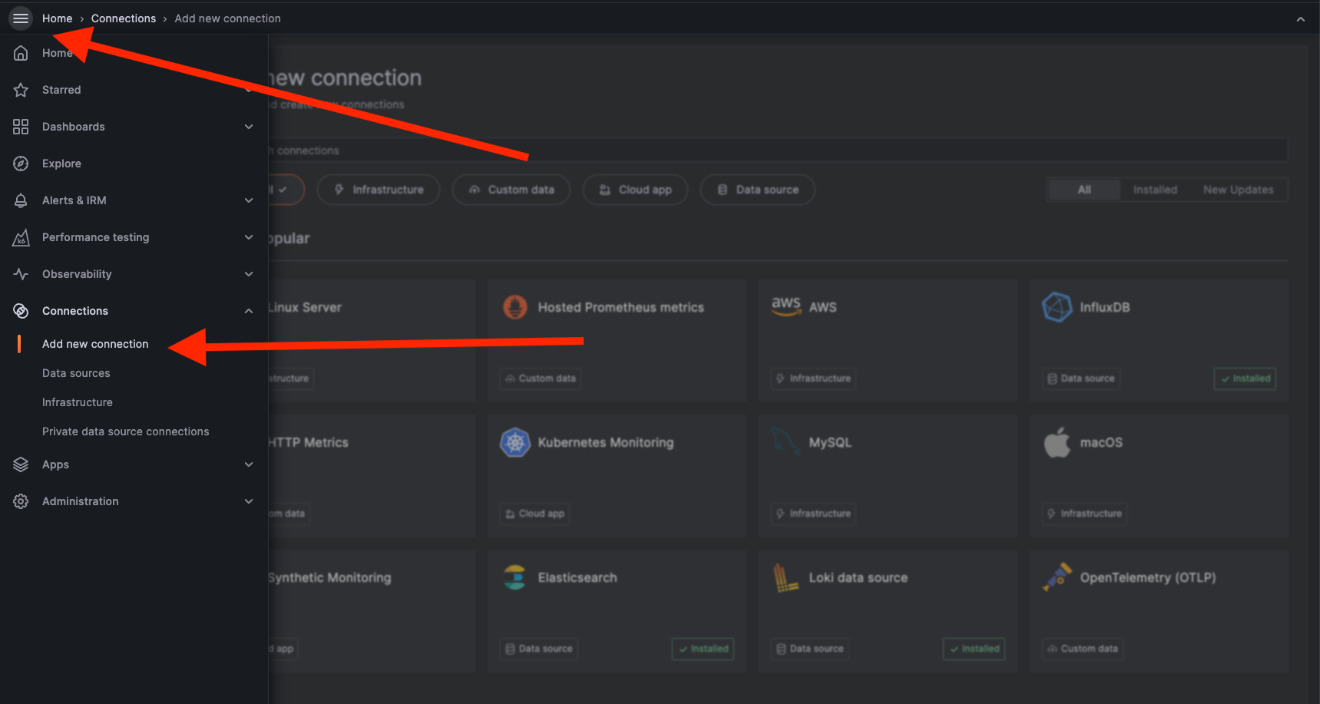Toggle the Cloud app filter pill
This screenshot has height=704, width=1320.
(634, 190)
